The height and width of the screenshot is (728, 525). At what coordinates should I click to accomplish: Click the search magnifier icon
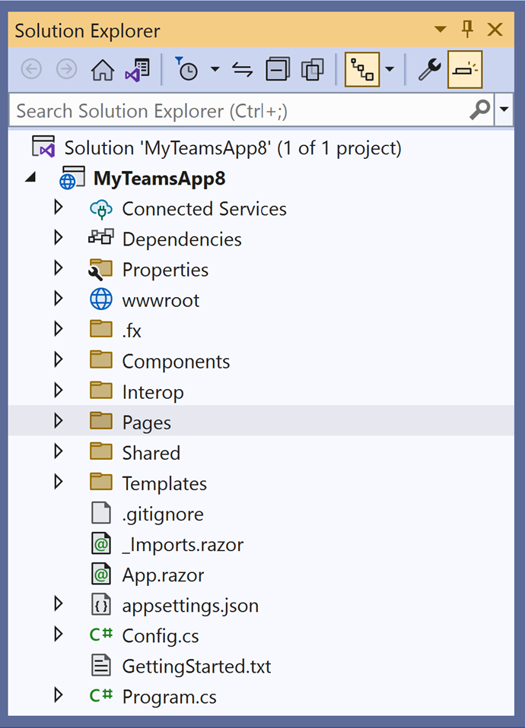click(479, 110)
